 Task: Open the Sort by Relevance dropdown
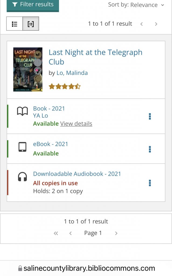[136, 5]
